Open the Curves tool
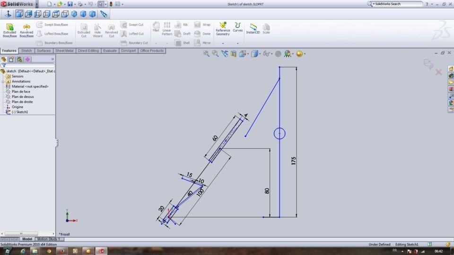454x255 pixels. [x=237, y=27]
